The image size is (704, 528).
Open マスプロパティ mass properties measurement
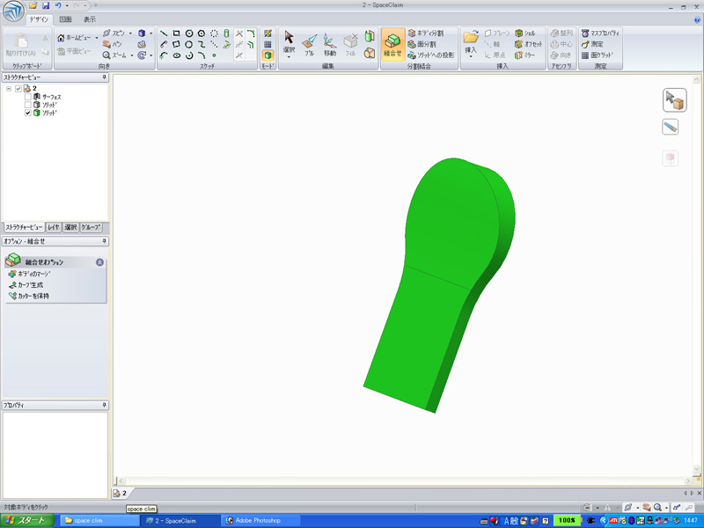click(597, 33)
